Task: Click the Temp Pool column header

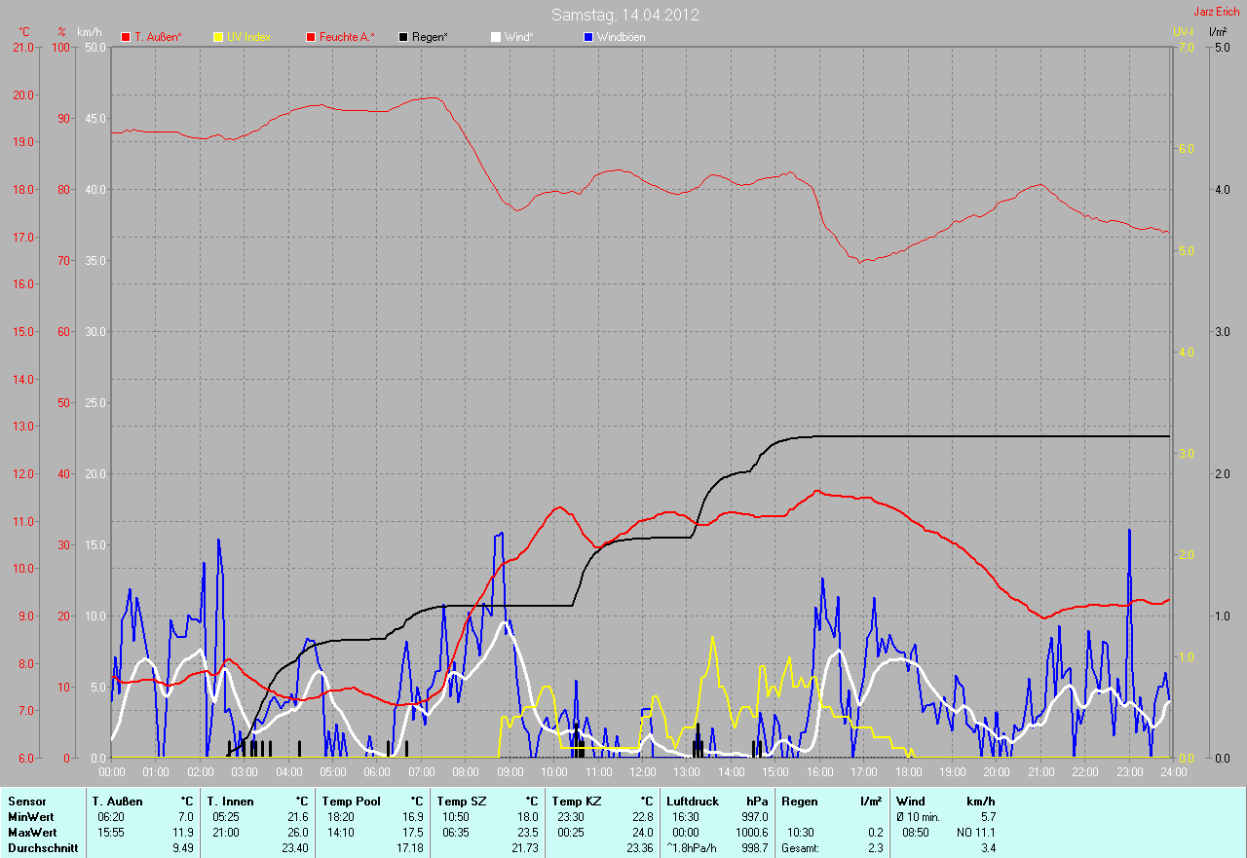Action: tap(350, 801)
